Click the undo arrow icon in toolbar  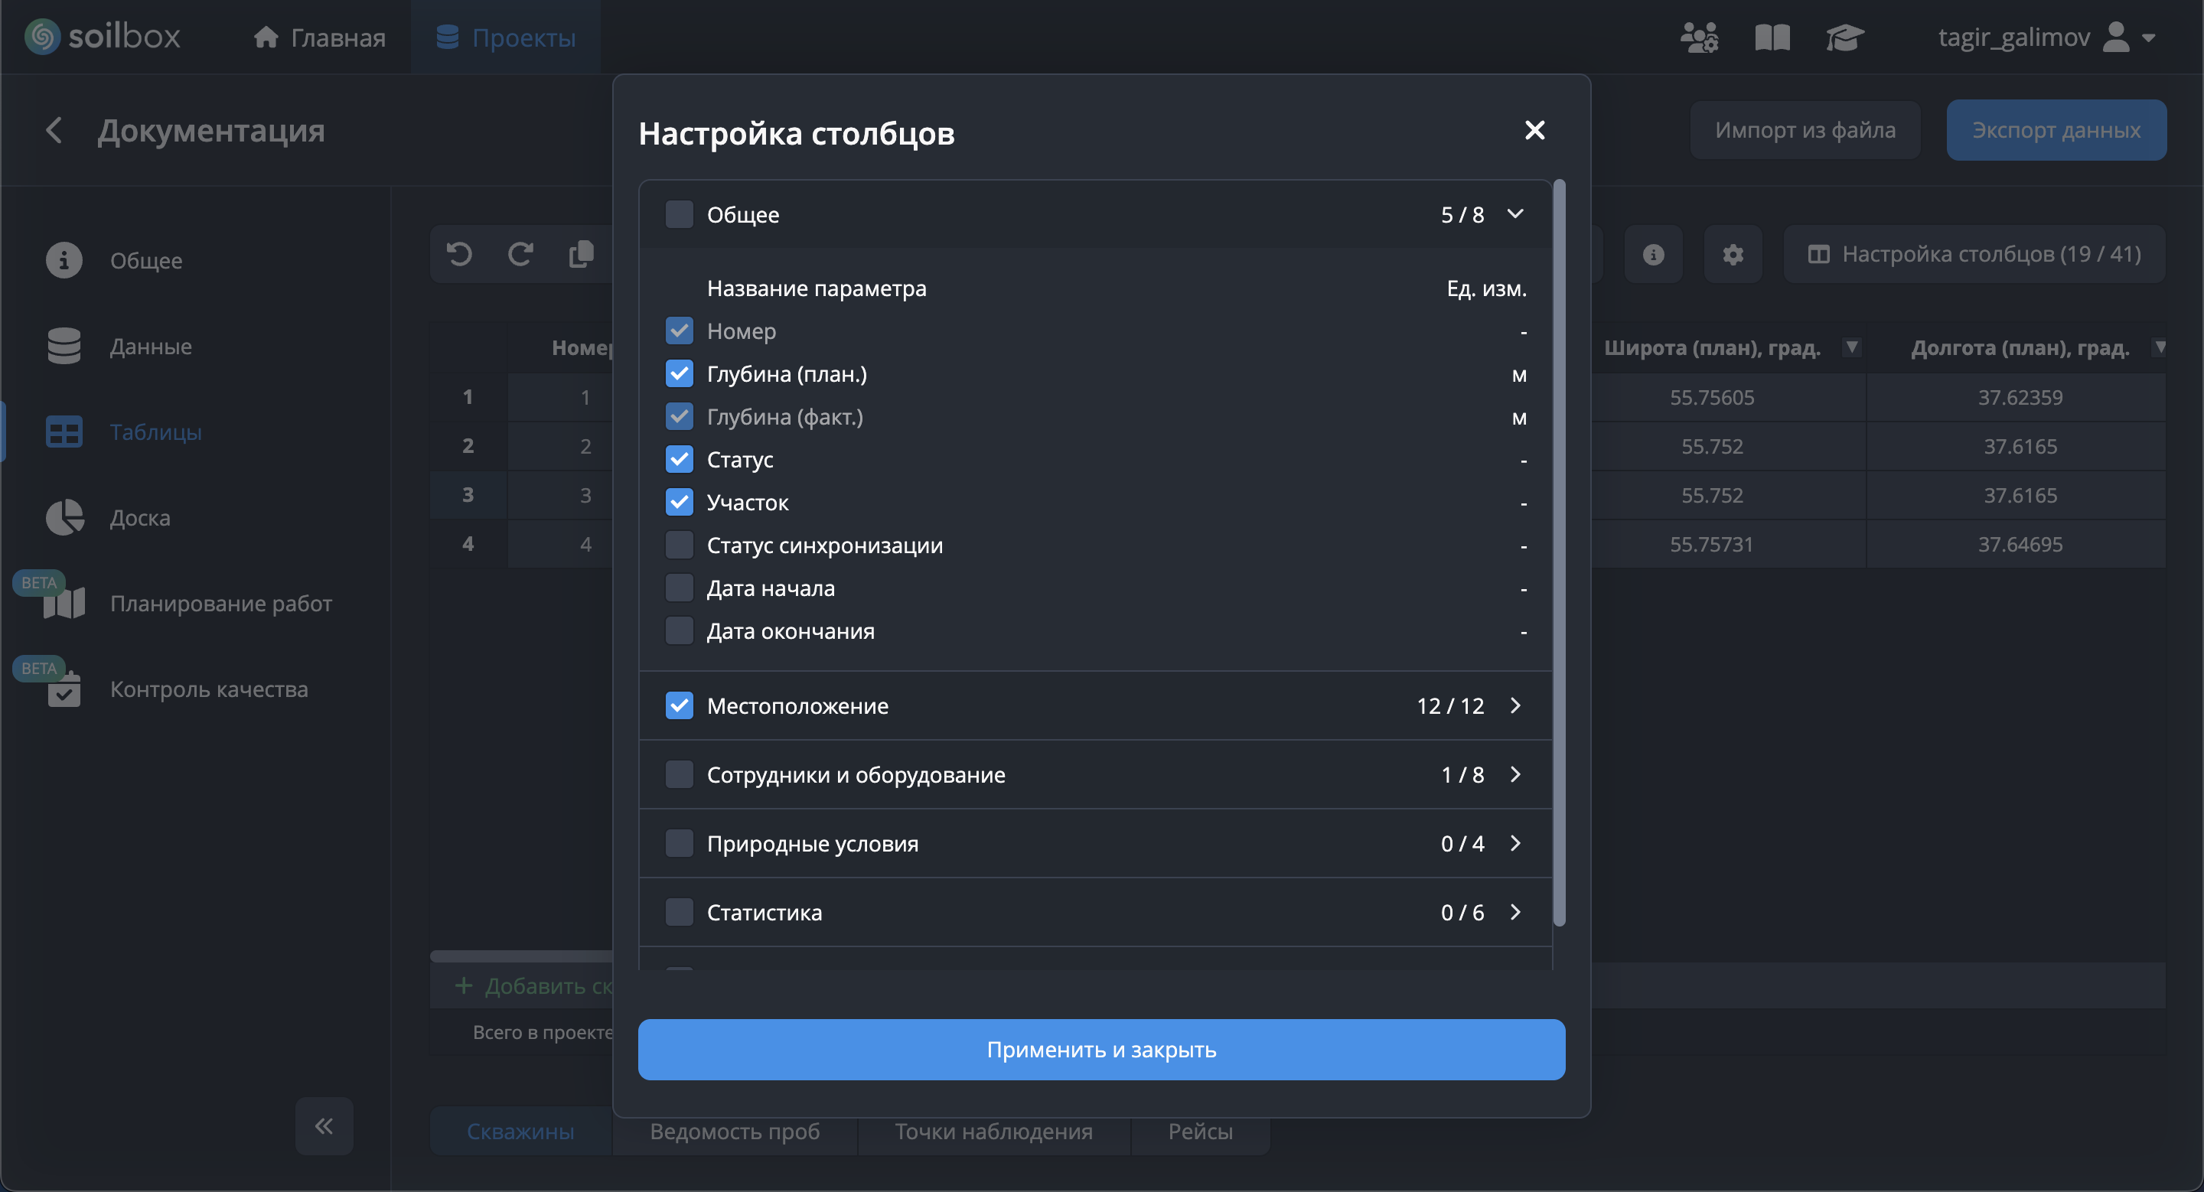(x=459, y=254)
